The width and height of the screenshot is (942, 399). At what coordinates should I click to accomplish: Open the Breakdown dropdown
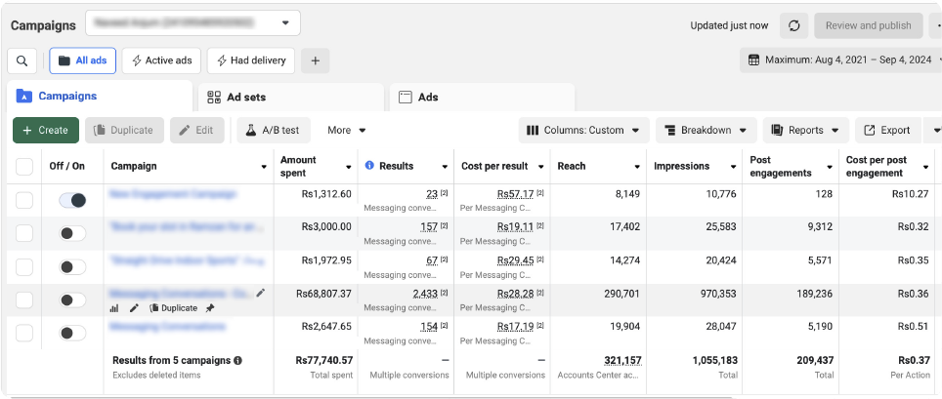click(706, 130)
